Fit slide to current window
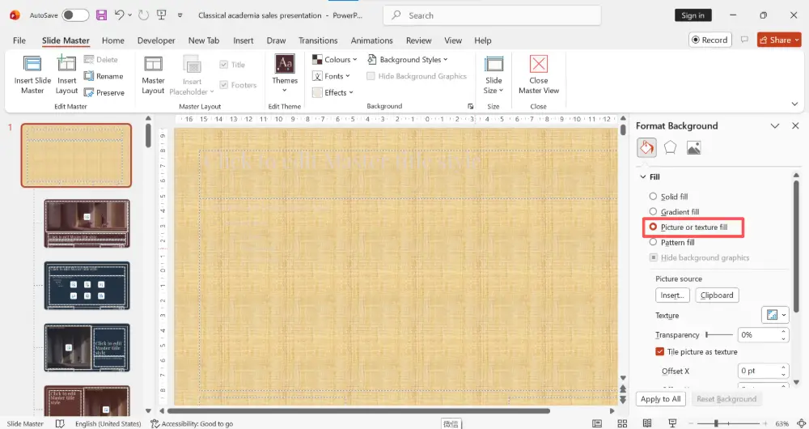 pyautogui.click(x=801, y=423)
